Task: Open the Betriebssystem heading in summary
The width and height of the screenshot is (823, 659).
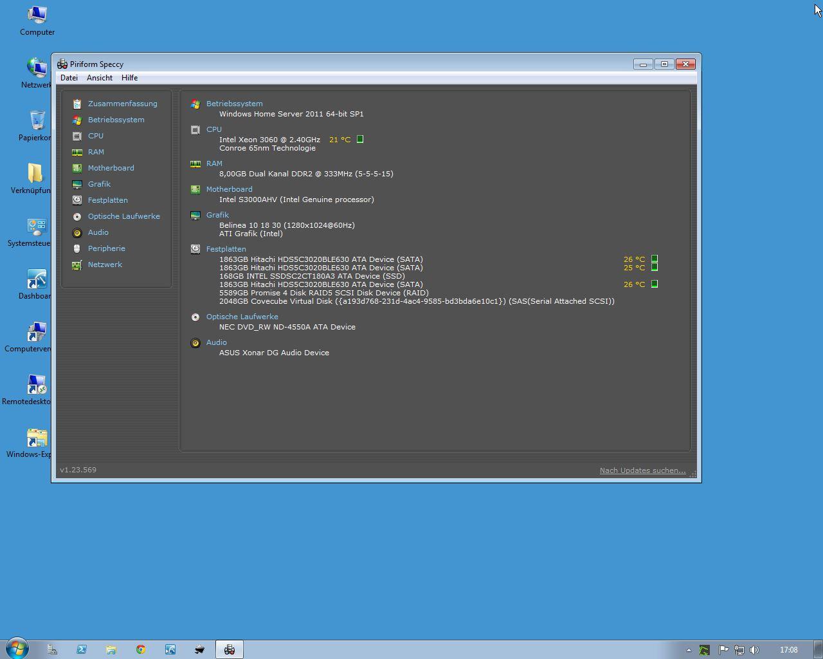Action: 234,104
